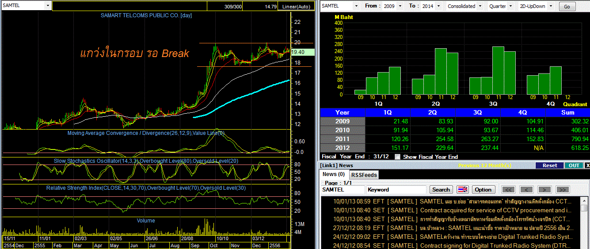Open 10/01/13 08:40 Thai CCTV news row
The width and height of the screenshot is (590, 249).
coord(451,219)
